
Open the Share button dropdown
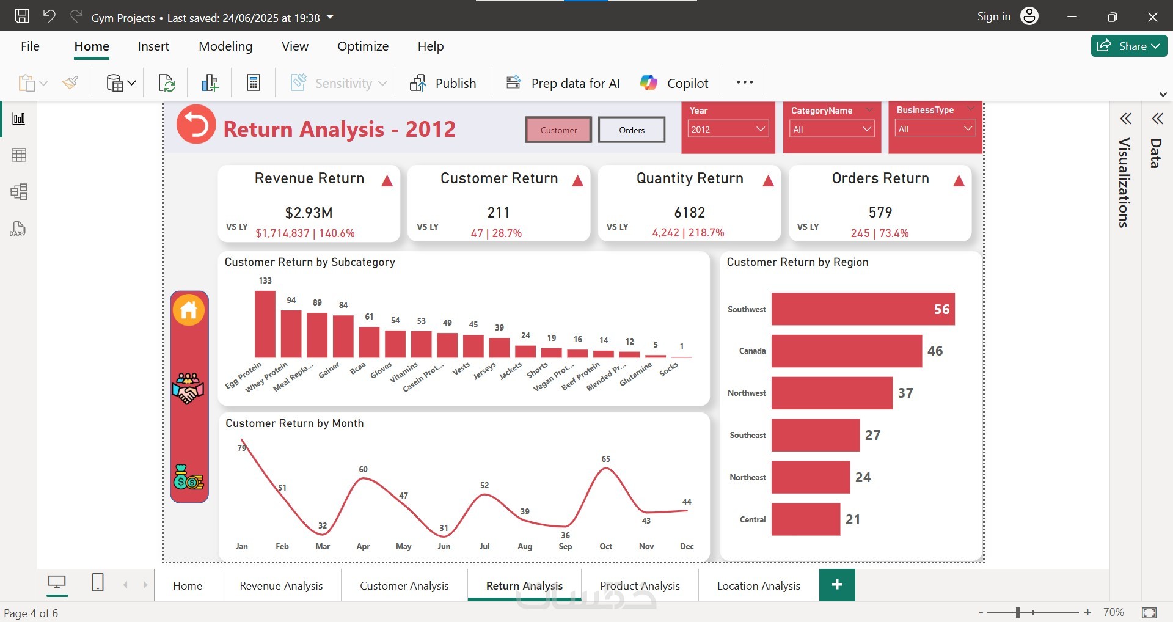[x=1129, y=46]
